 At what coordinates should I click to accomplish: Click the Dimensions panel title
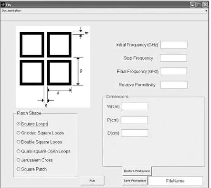point(117,97)
